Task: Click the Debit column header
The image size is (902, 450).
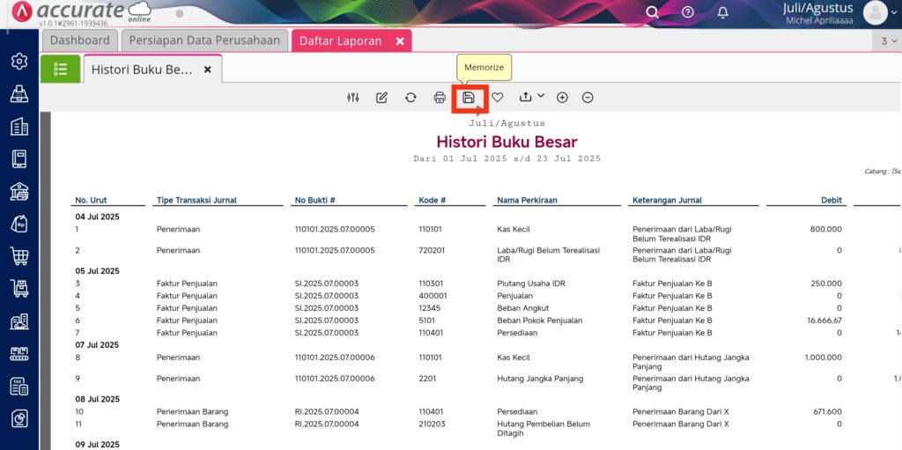Action: coord(832,200)
